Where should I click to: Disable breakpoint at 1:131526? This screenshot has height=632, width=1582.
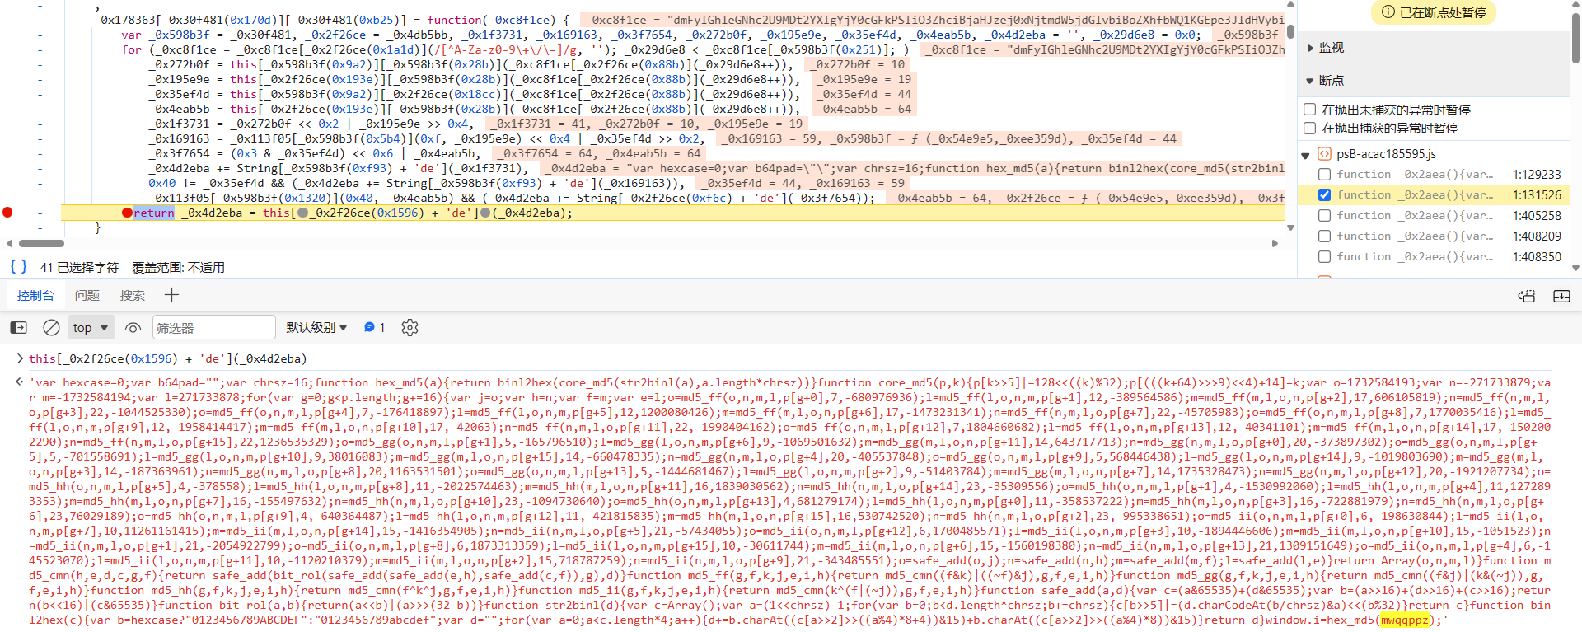tap(1324, 195)
